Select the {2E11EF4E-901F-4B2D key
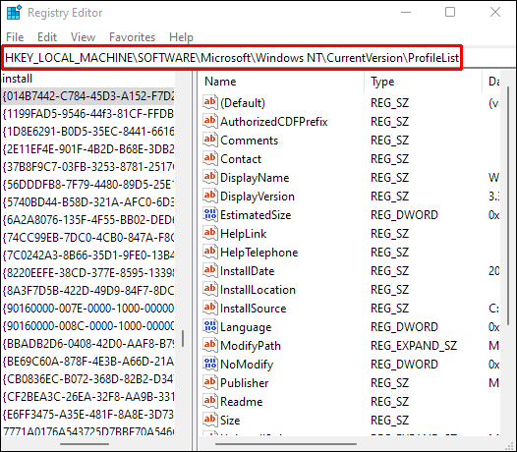This screenshot has height=452, width=517. pyautogui.click(x=87, y=149)
